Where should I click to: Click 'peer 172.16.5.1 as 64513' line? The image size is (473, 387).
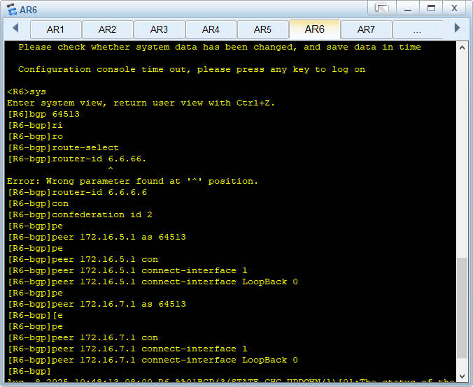[97, 237]
